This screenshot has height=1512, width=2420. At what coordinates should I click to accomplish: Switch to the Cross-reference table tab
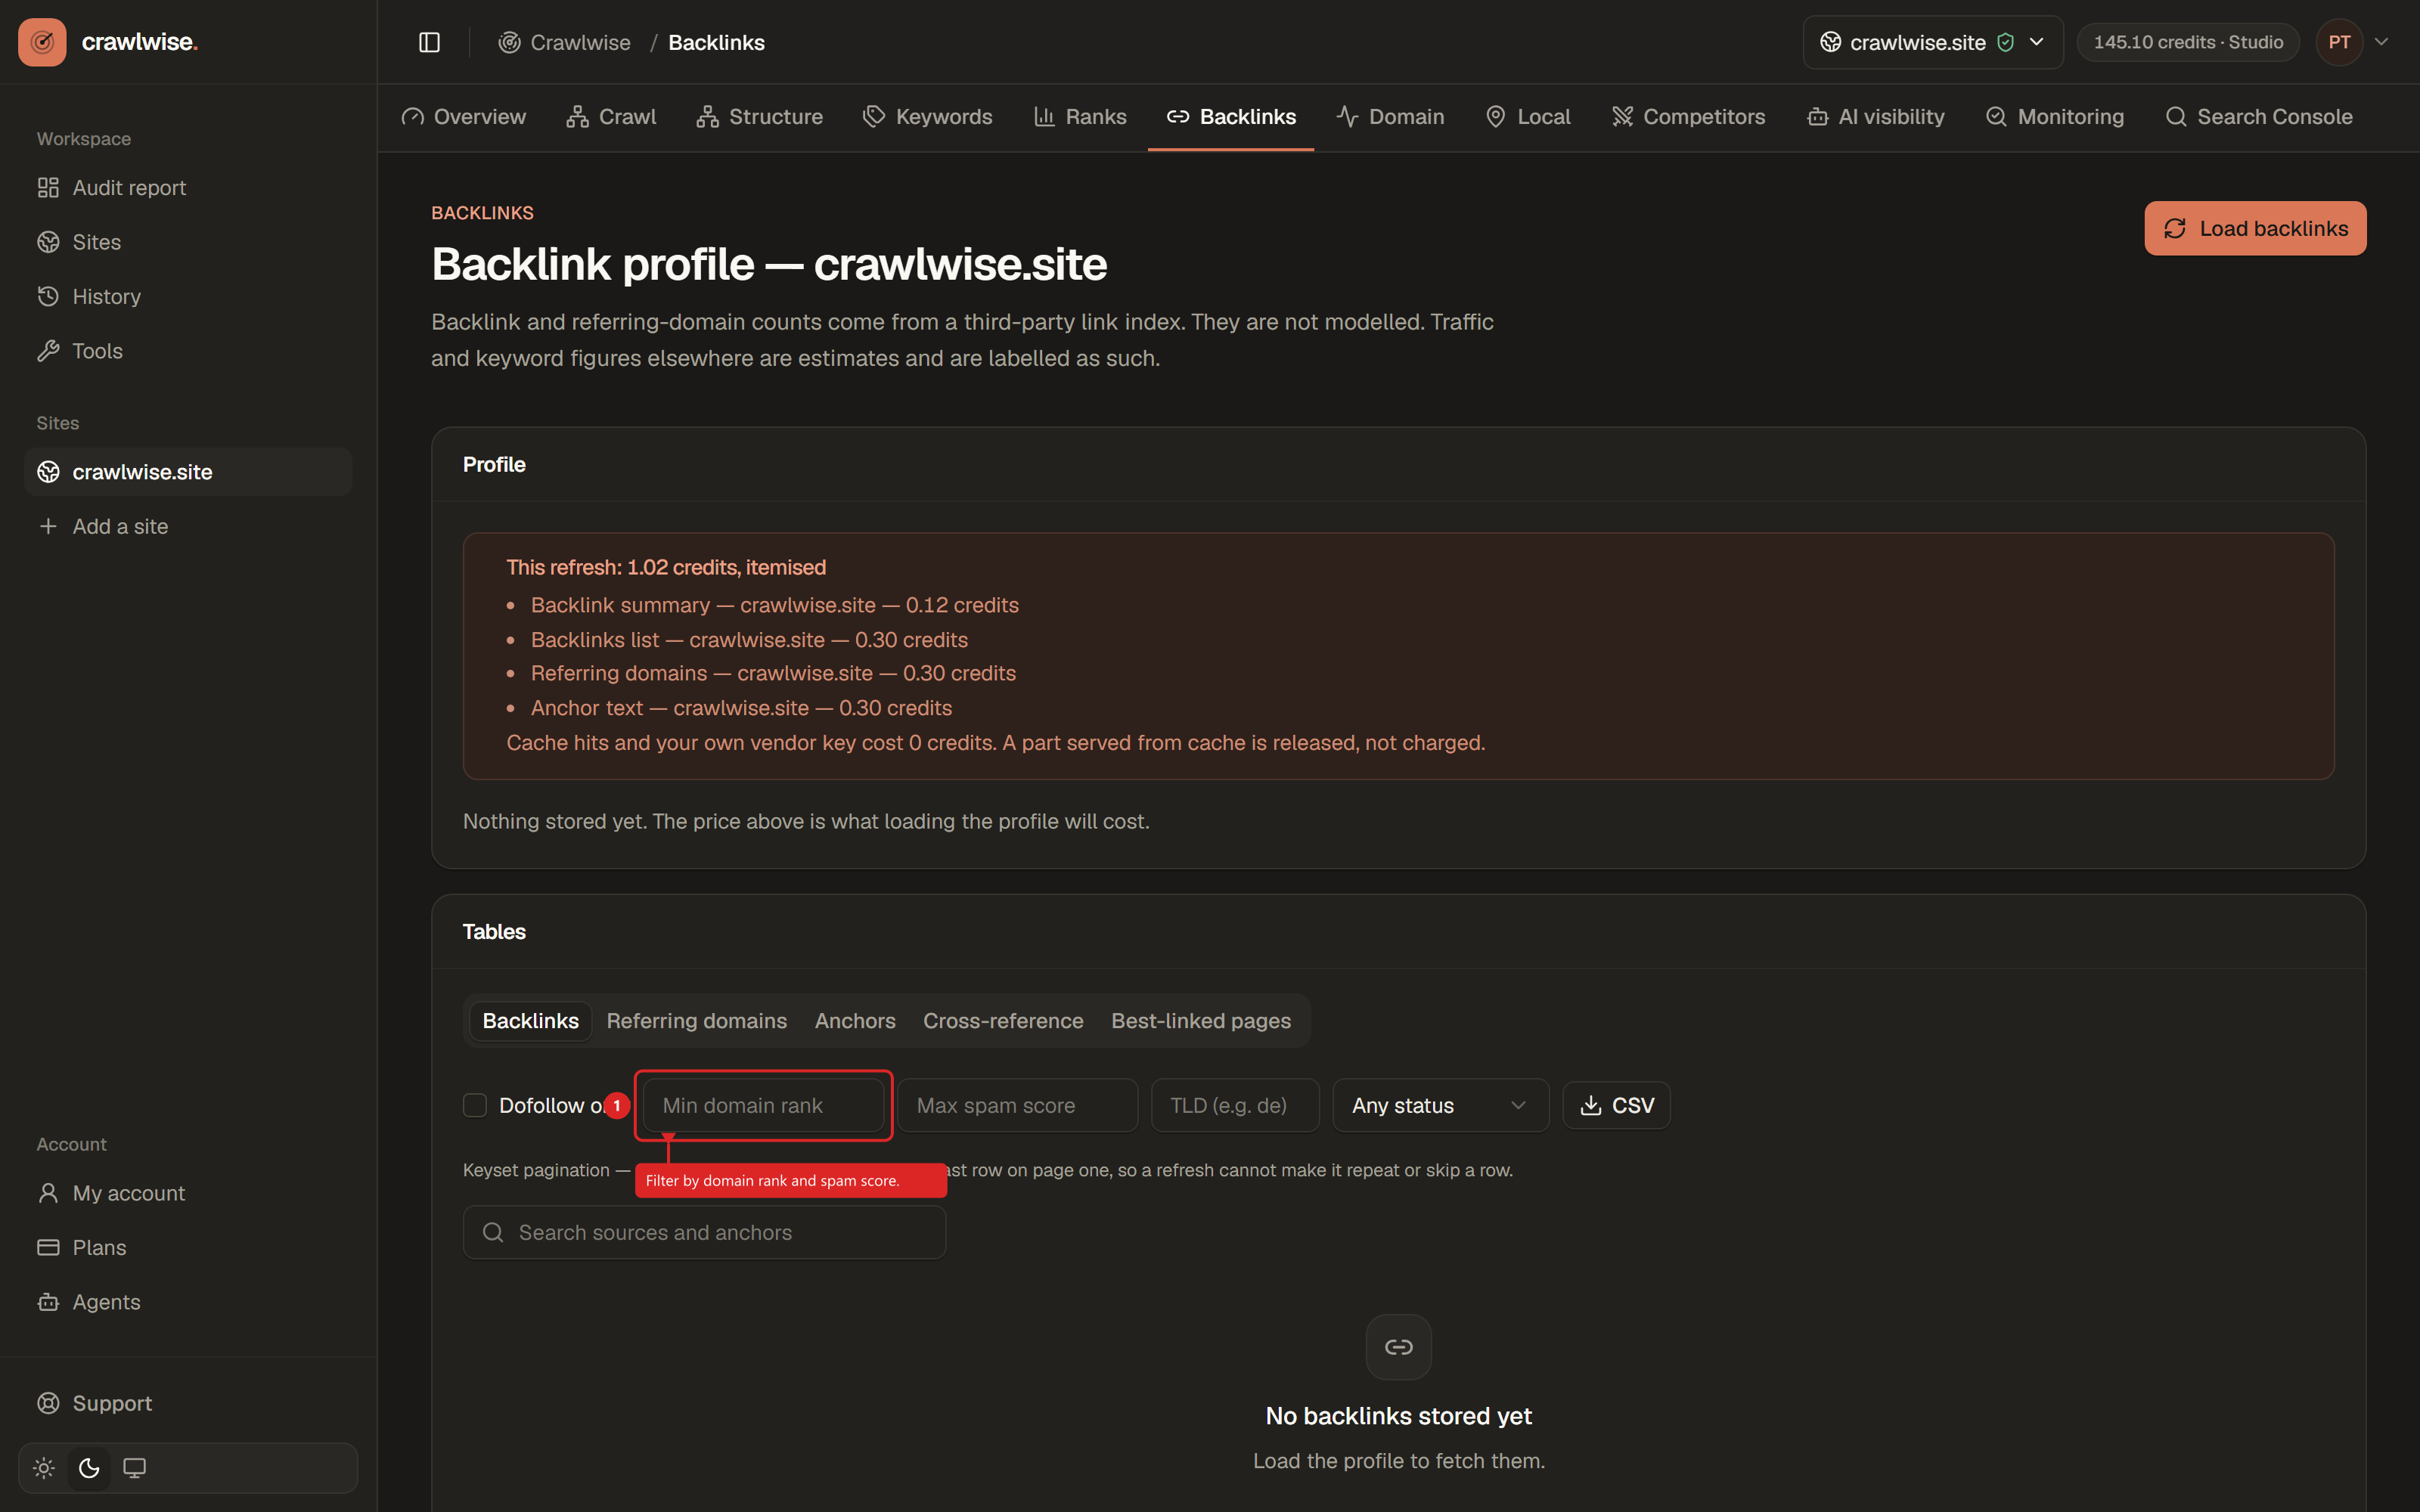click(x=1003, y=1021)
